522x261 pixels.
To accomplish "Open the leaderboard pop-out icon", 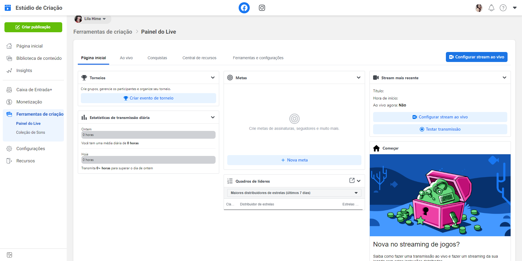I will pos(352,181).
